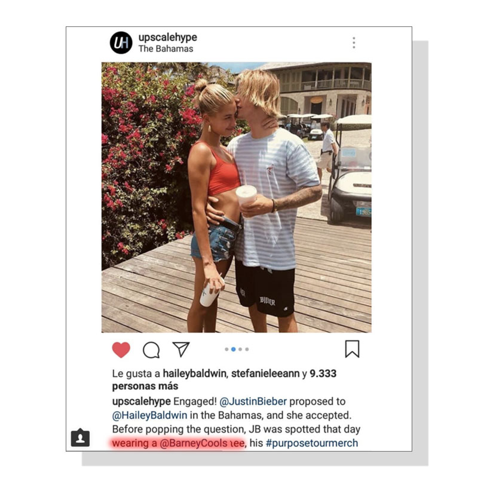The height and width of the screenshot is (478, 478).
Task: Open comments with speech bubble icon
Action: tap(151, 350)
